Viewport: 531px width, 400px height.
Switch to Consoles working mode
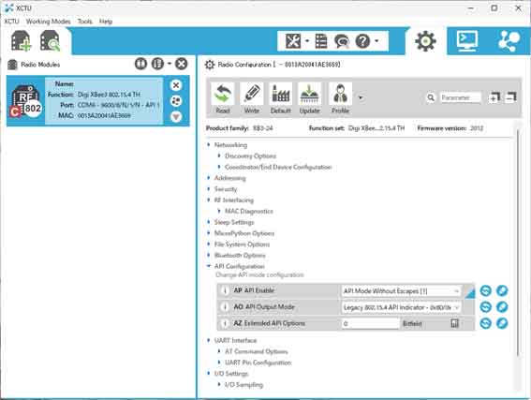(467, 41)
